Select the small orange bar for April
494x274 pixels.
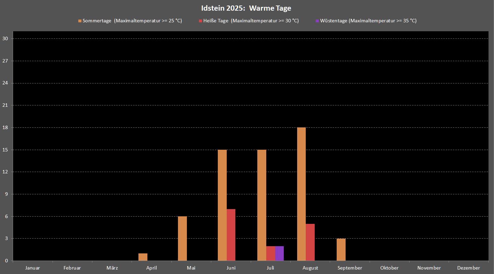click(143, 257)
